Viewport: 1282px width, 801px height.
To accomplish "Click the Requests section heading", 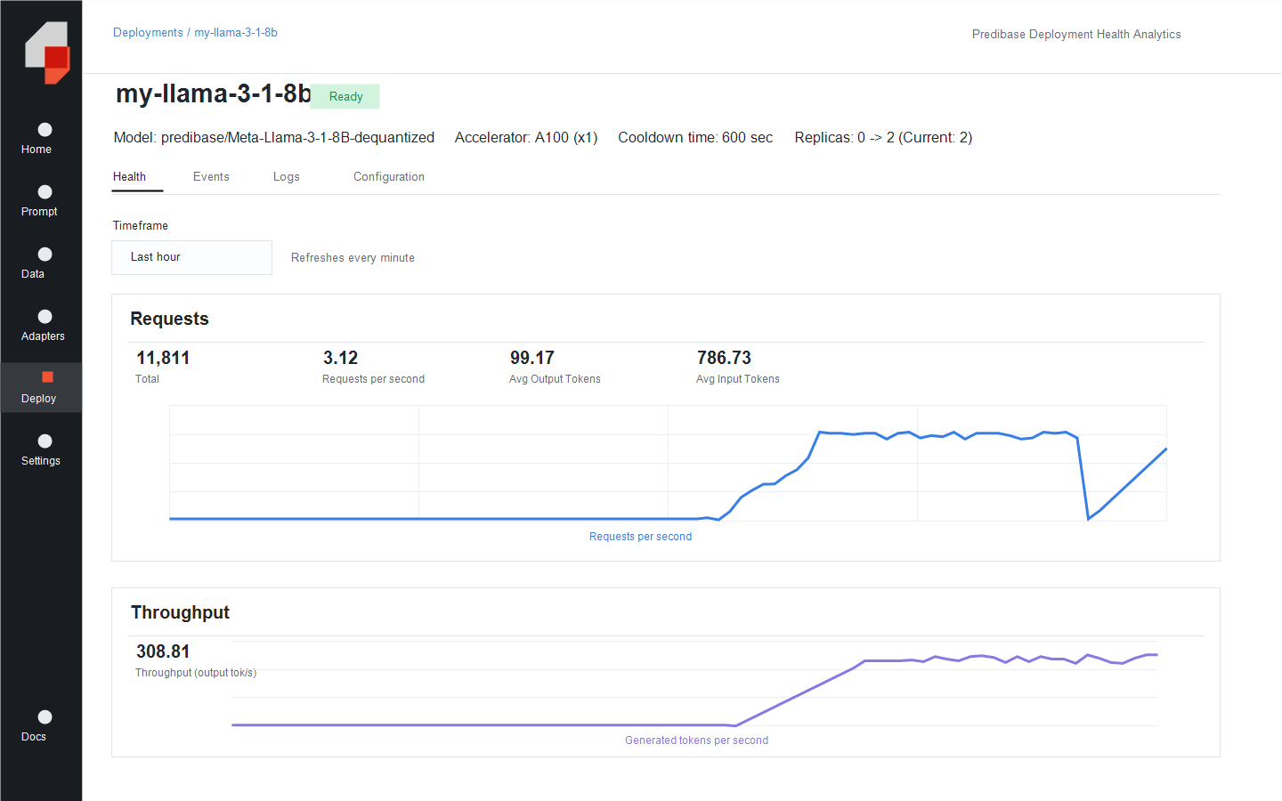I will (169, 319).
